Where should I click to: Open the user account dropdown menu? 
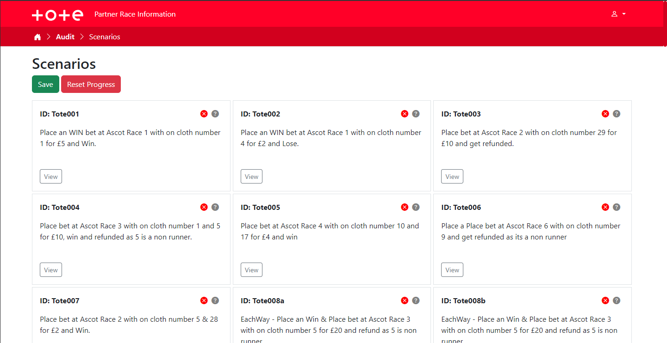pos(618,14)
